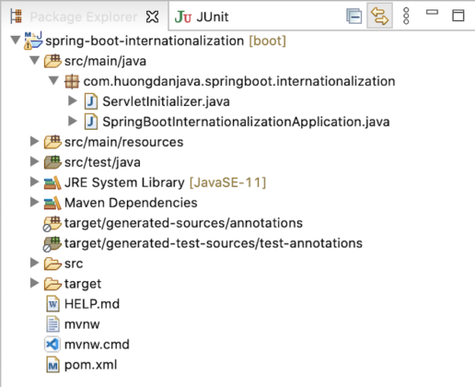This screenshot has width=475, height=387.
Task: Select com.huongdanjava.springboot.internationalization package label
Action: click(x=239, y=81)
